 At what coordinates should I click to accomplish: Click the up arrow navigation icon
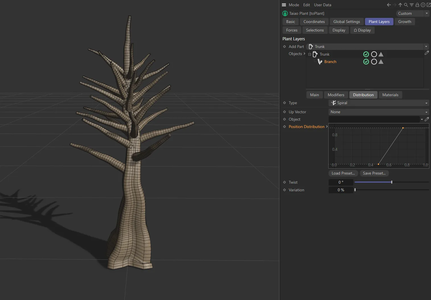pos(400,5)
